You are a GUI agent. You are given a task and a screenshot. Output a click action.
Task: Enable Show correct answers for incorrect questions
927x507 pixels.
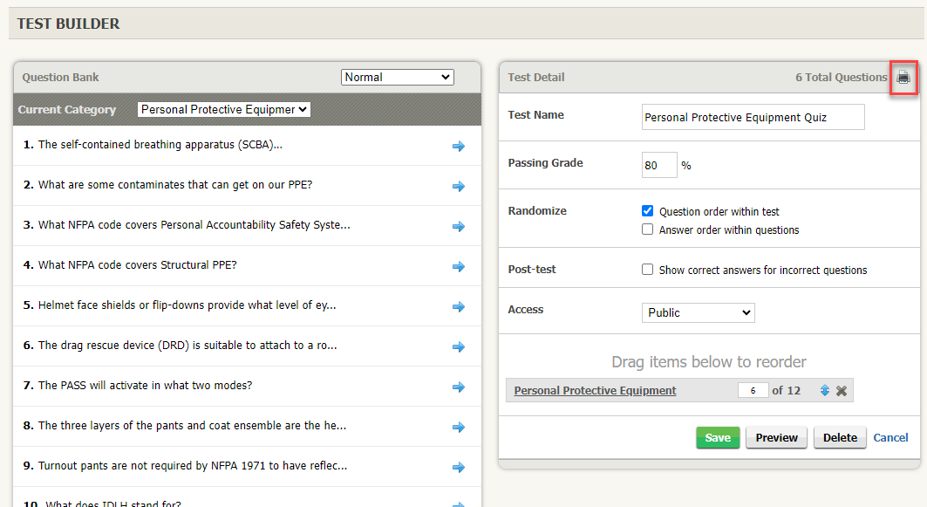click(x=647, y=270)
